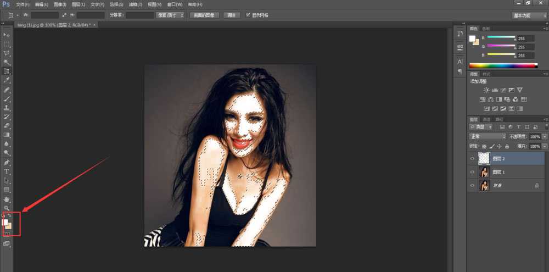Open the 滤镜(T) menu
The image size is (549, 272).
pyautogui.click(x=135, y=4)
